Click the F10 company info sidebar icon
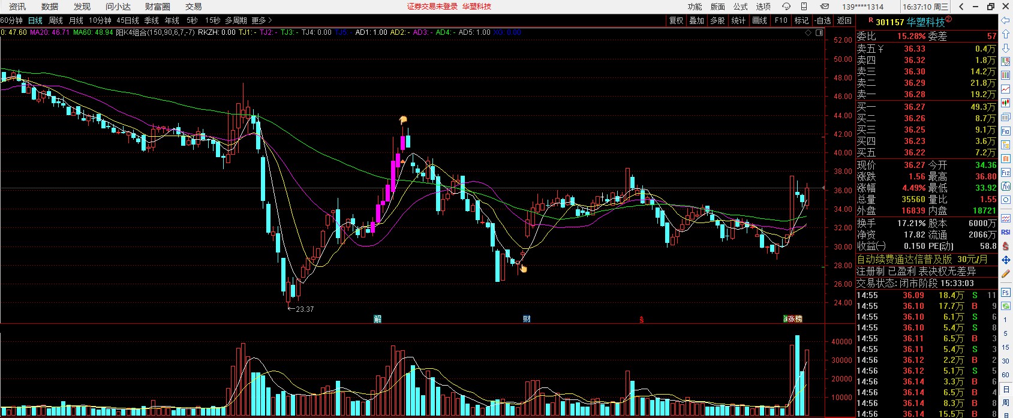This screenshot has height=418, width=1013. click(1006, 131)
